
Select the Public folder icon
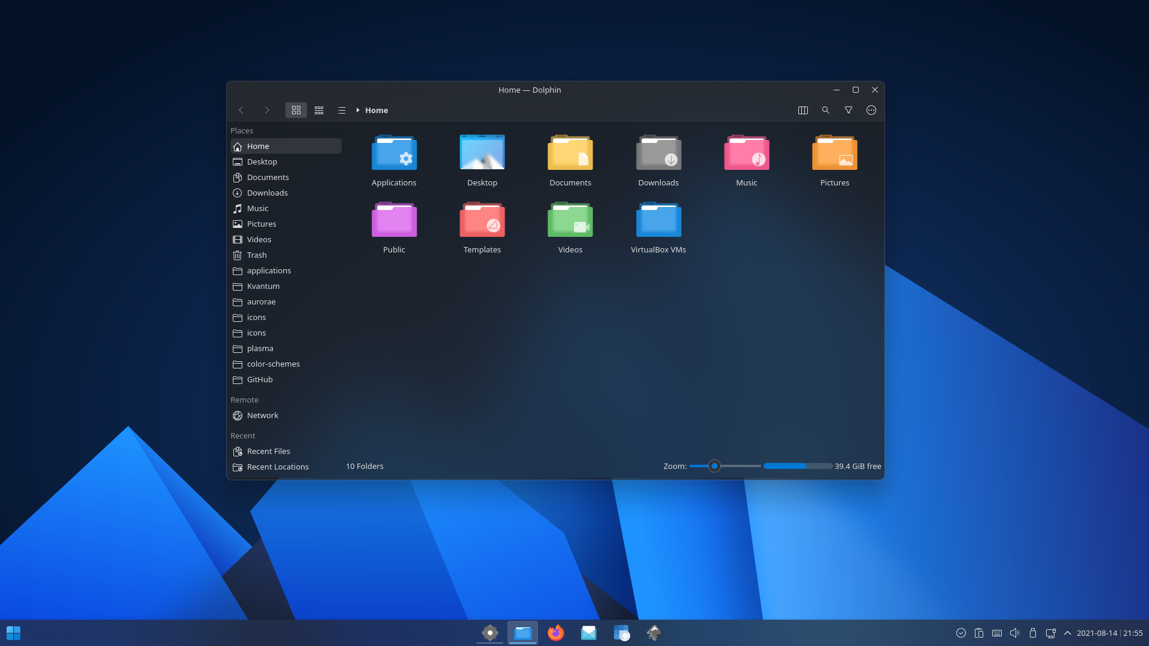[x=394, y=220]
